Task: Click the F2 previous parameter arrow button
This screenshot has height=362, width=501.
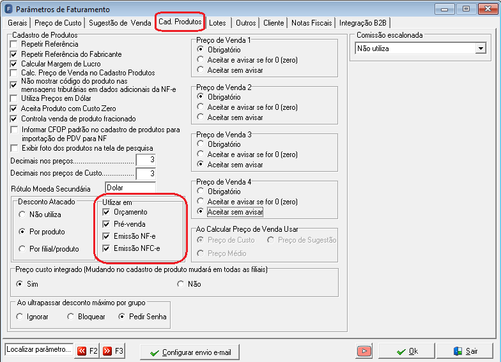Action: tap(87, 351)
